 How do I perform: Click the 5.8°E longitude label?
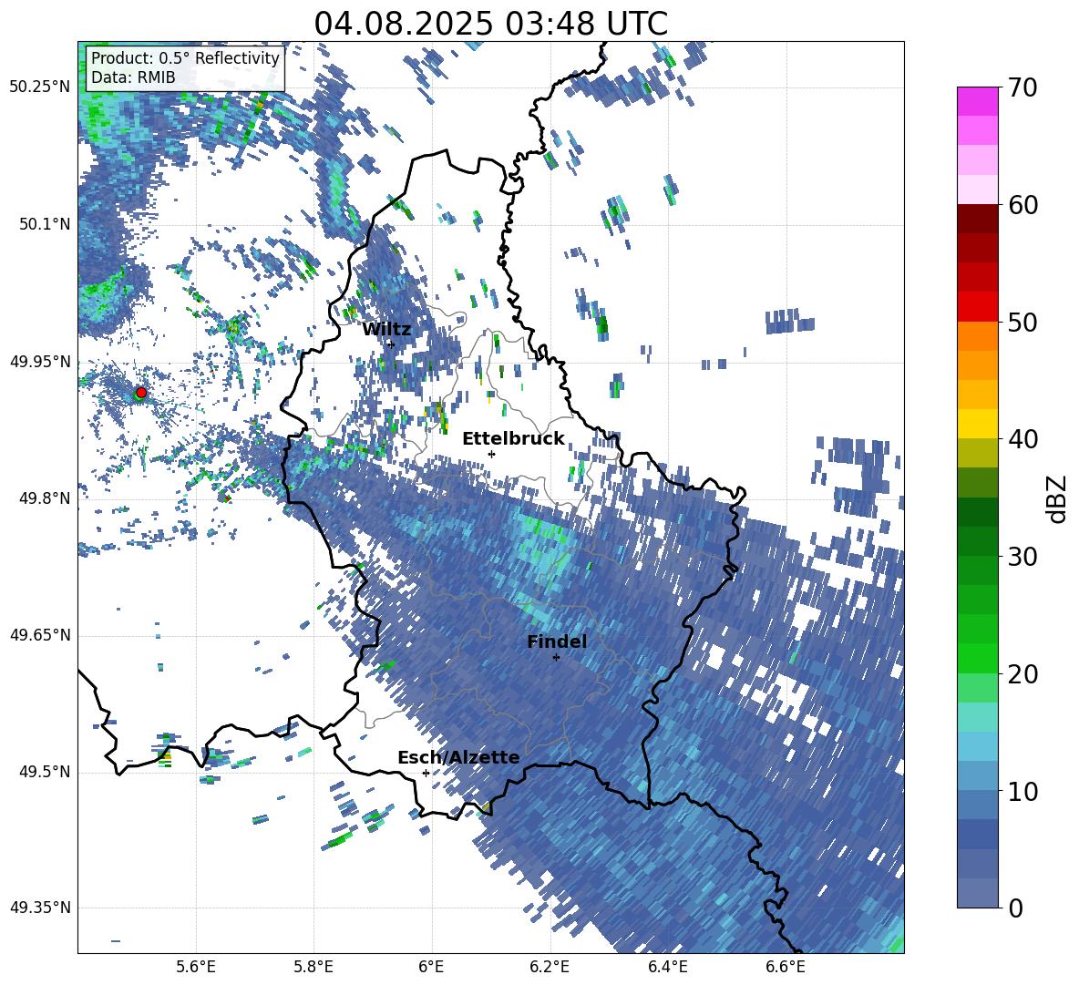[313, 967]
